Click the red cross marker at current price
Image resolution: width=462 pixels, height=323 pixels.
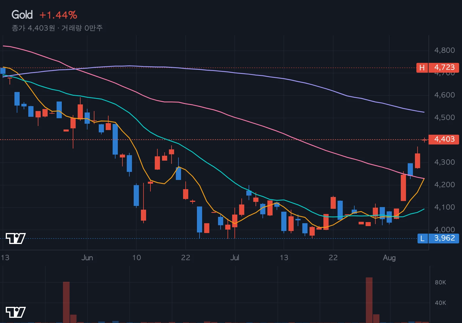point(424,140)
